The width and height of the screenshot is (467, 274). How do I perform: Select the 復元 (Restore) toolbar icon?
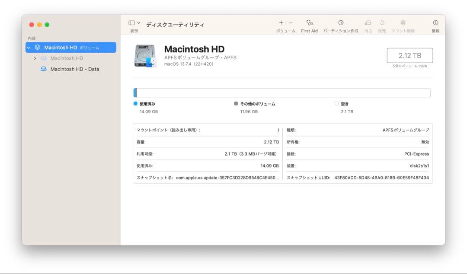coord(382,25)
